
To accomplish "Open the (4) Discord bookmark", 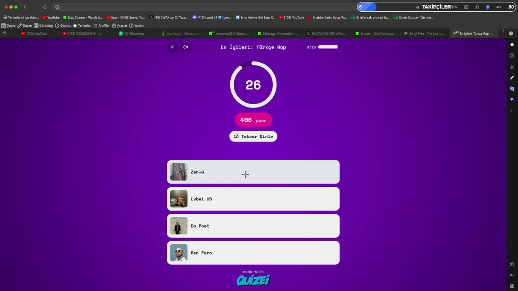I will [x=212, y=17].
